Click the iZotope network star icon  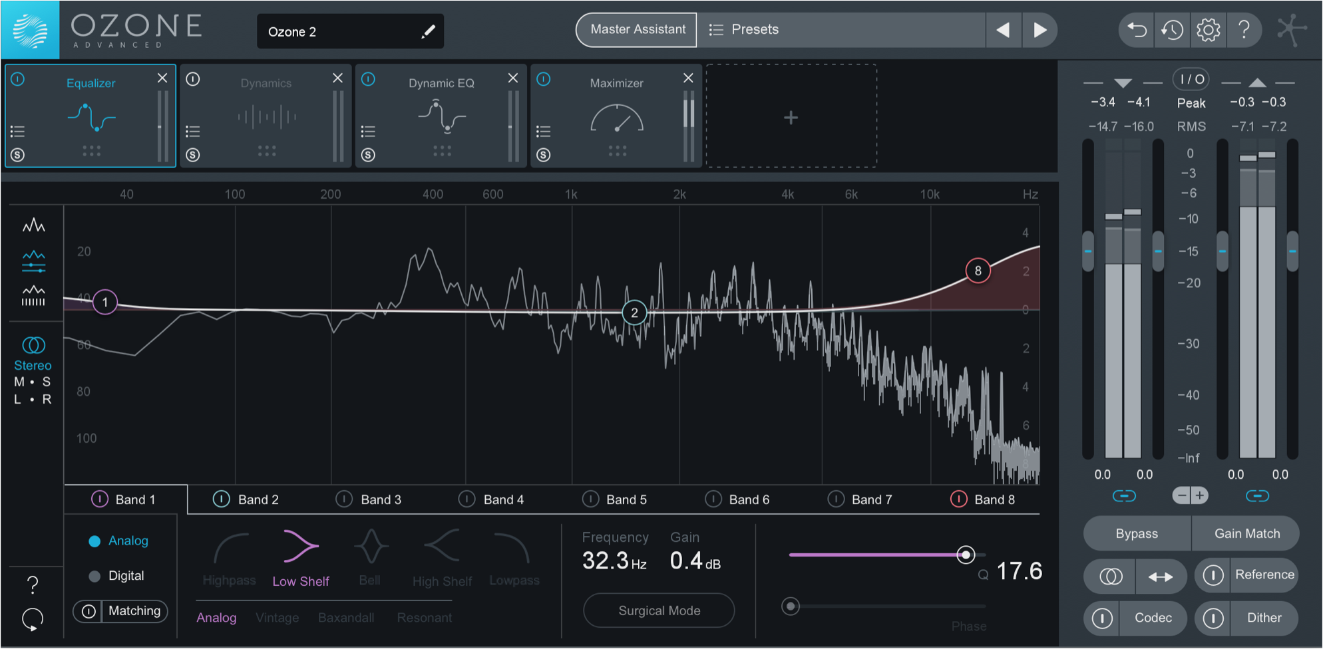1292,30
